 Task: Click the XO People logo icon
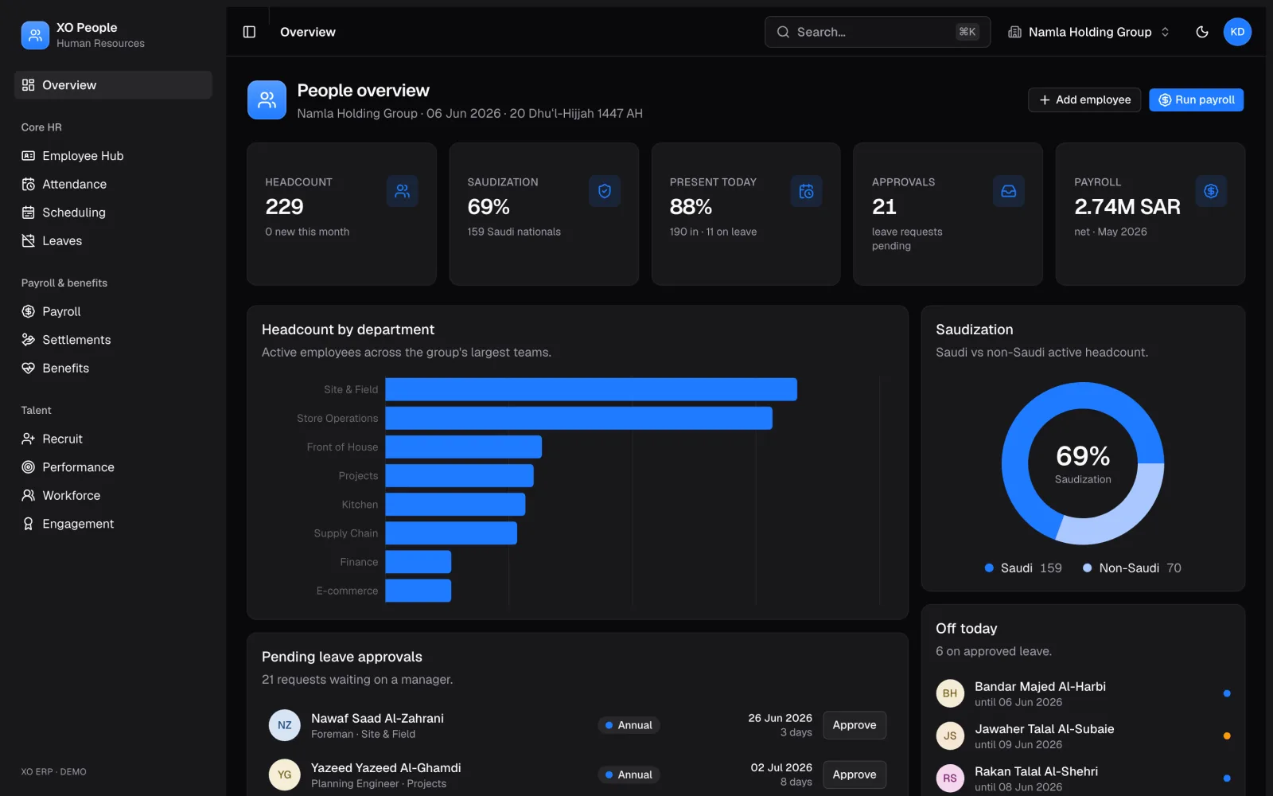[x=35, y=35]
